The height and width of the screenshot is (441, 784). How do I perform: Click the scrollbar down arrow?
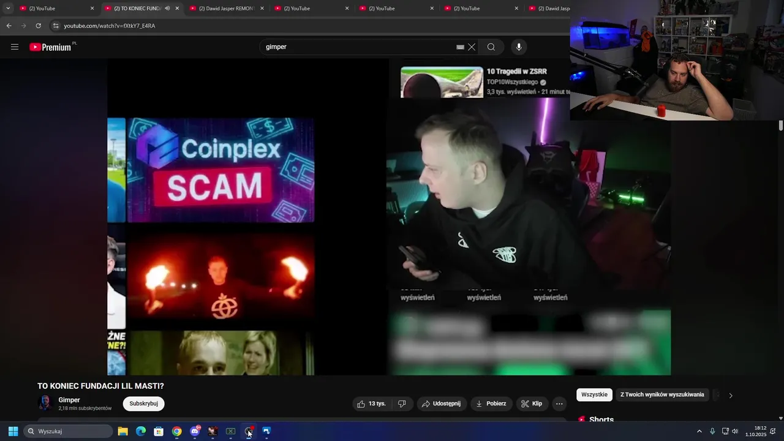[x=781, y=418]
